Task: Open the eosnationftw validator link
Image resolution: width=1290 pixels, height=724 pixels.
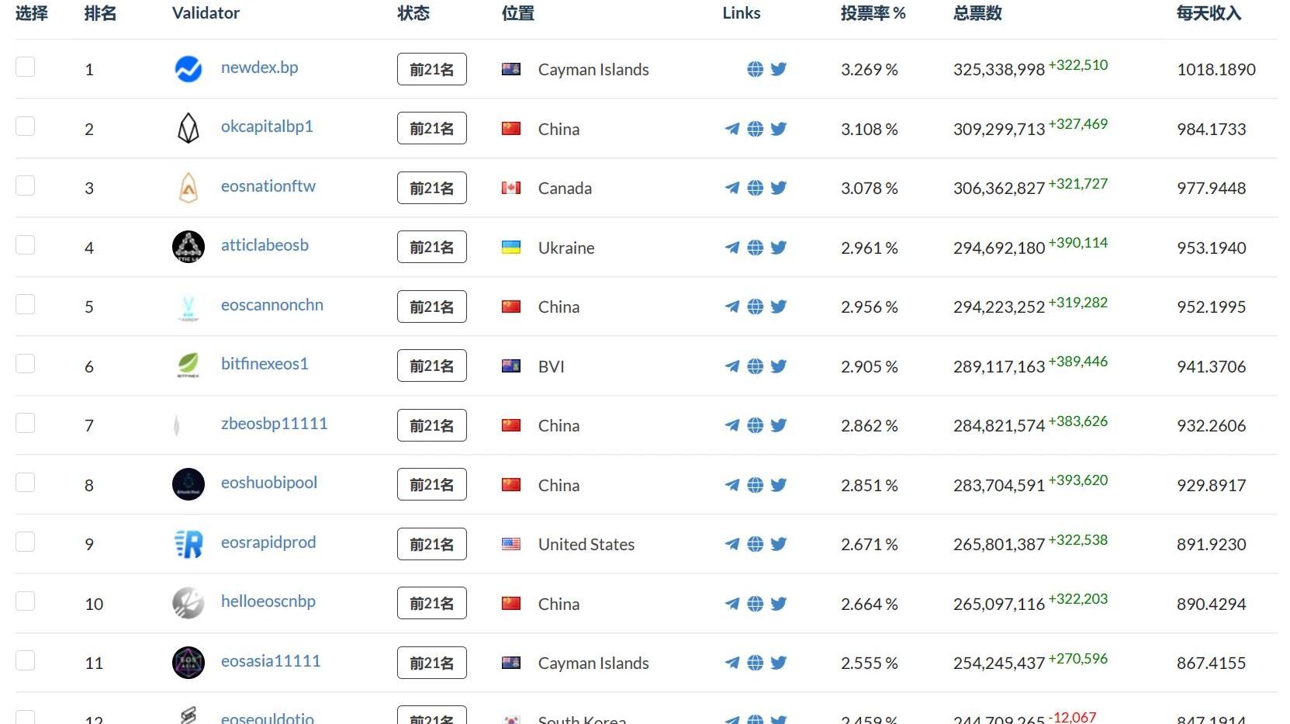Action: coord(268,186)
